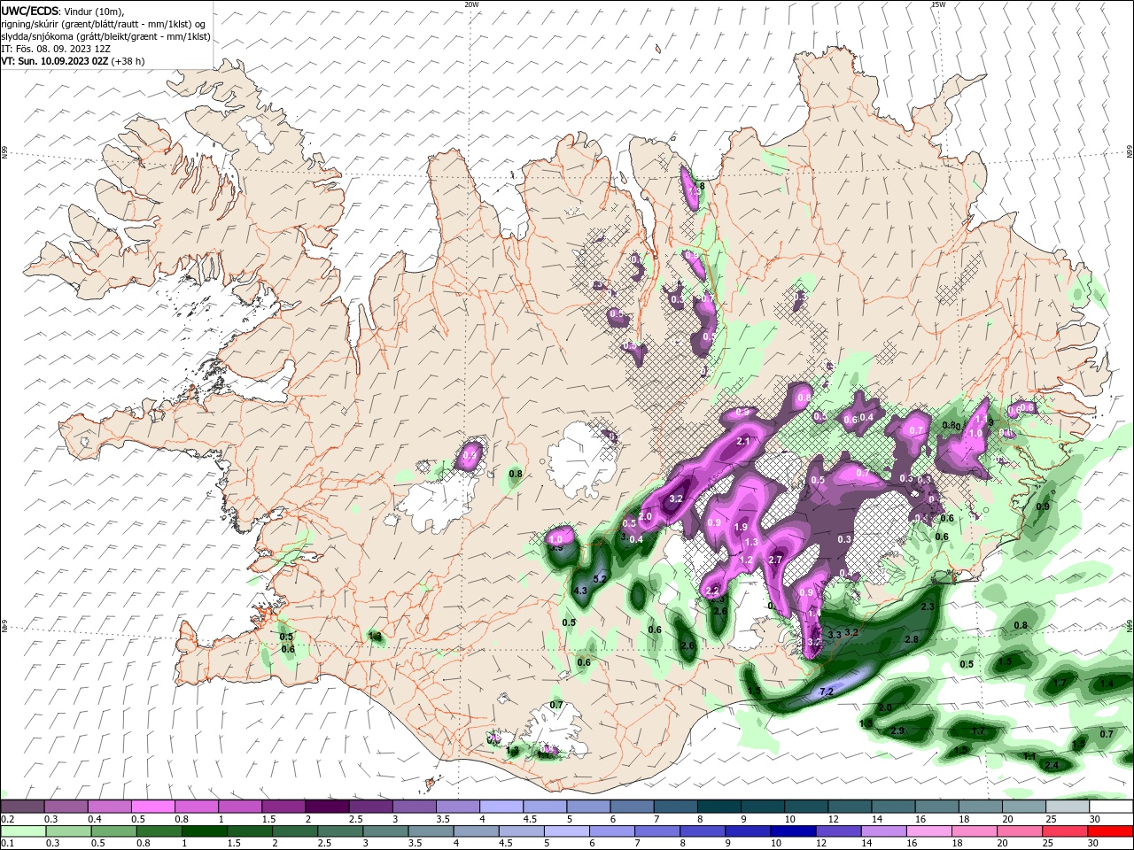1134x850 pixels.
Task: Click the "2.9" rain value south of the coast
Action: (x=897, y=730)
